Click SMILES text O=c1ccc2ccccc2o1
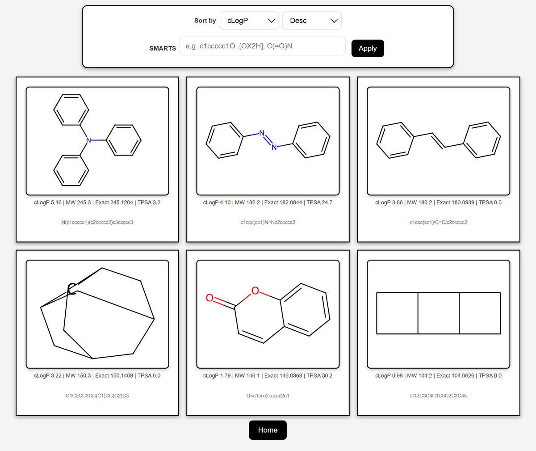536x451 pixels. 268,395
